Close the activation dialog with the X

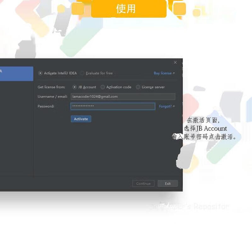tap(175, 62)
